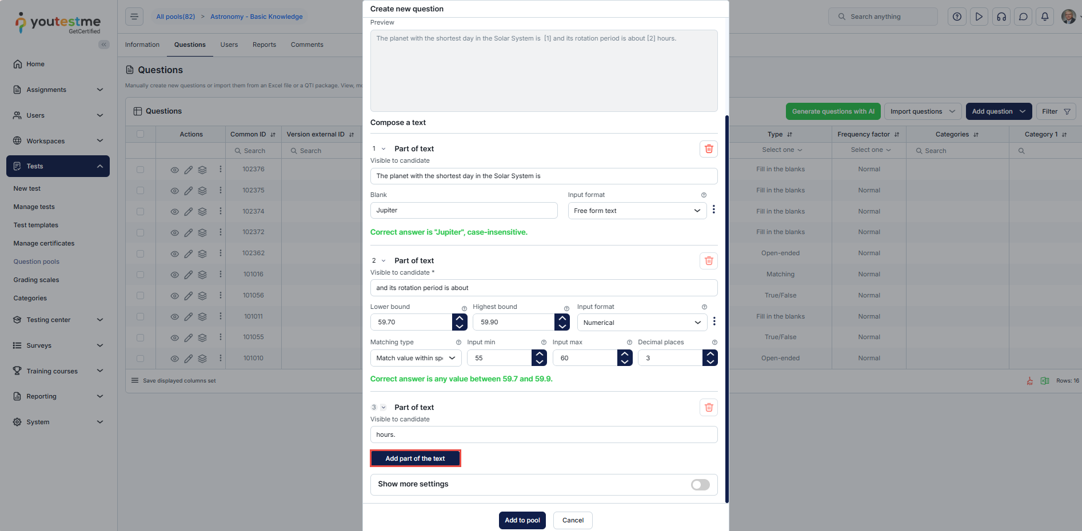Click the info icon next to Input max
The image size is (1082, 531).
click(629, 343)
